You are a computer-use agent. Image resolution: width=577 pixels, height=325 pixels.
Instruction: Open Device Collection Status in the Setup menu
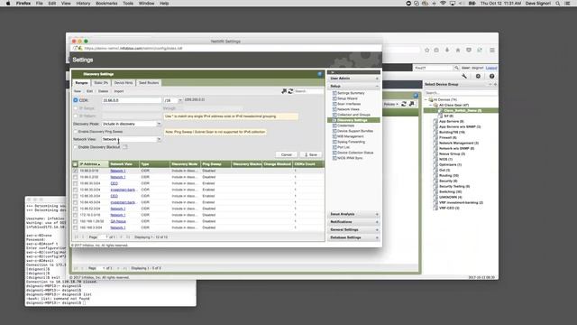[355, 153]
